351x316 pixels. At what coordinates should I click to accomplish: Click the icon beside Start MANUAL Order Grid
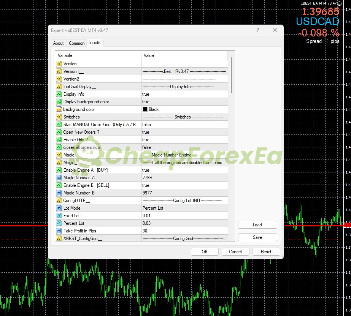click(59, 125)
